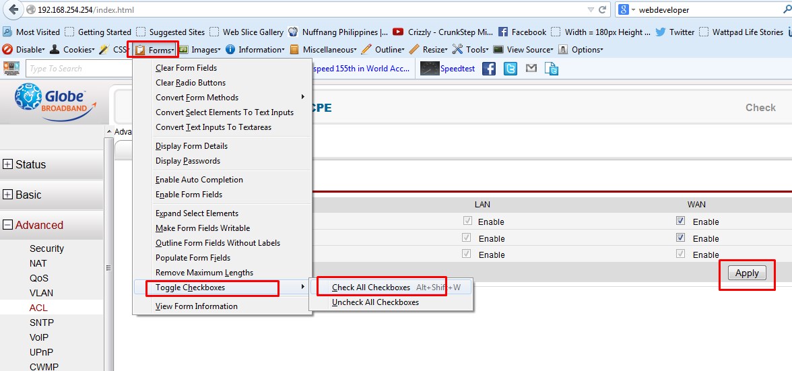The height and width of the screenshot is (371, 792).
Task: Click the mail envelope toolbar icon
Action: tap(531, 68)
